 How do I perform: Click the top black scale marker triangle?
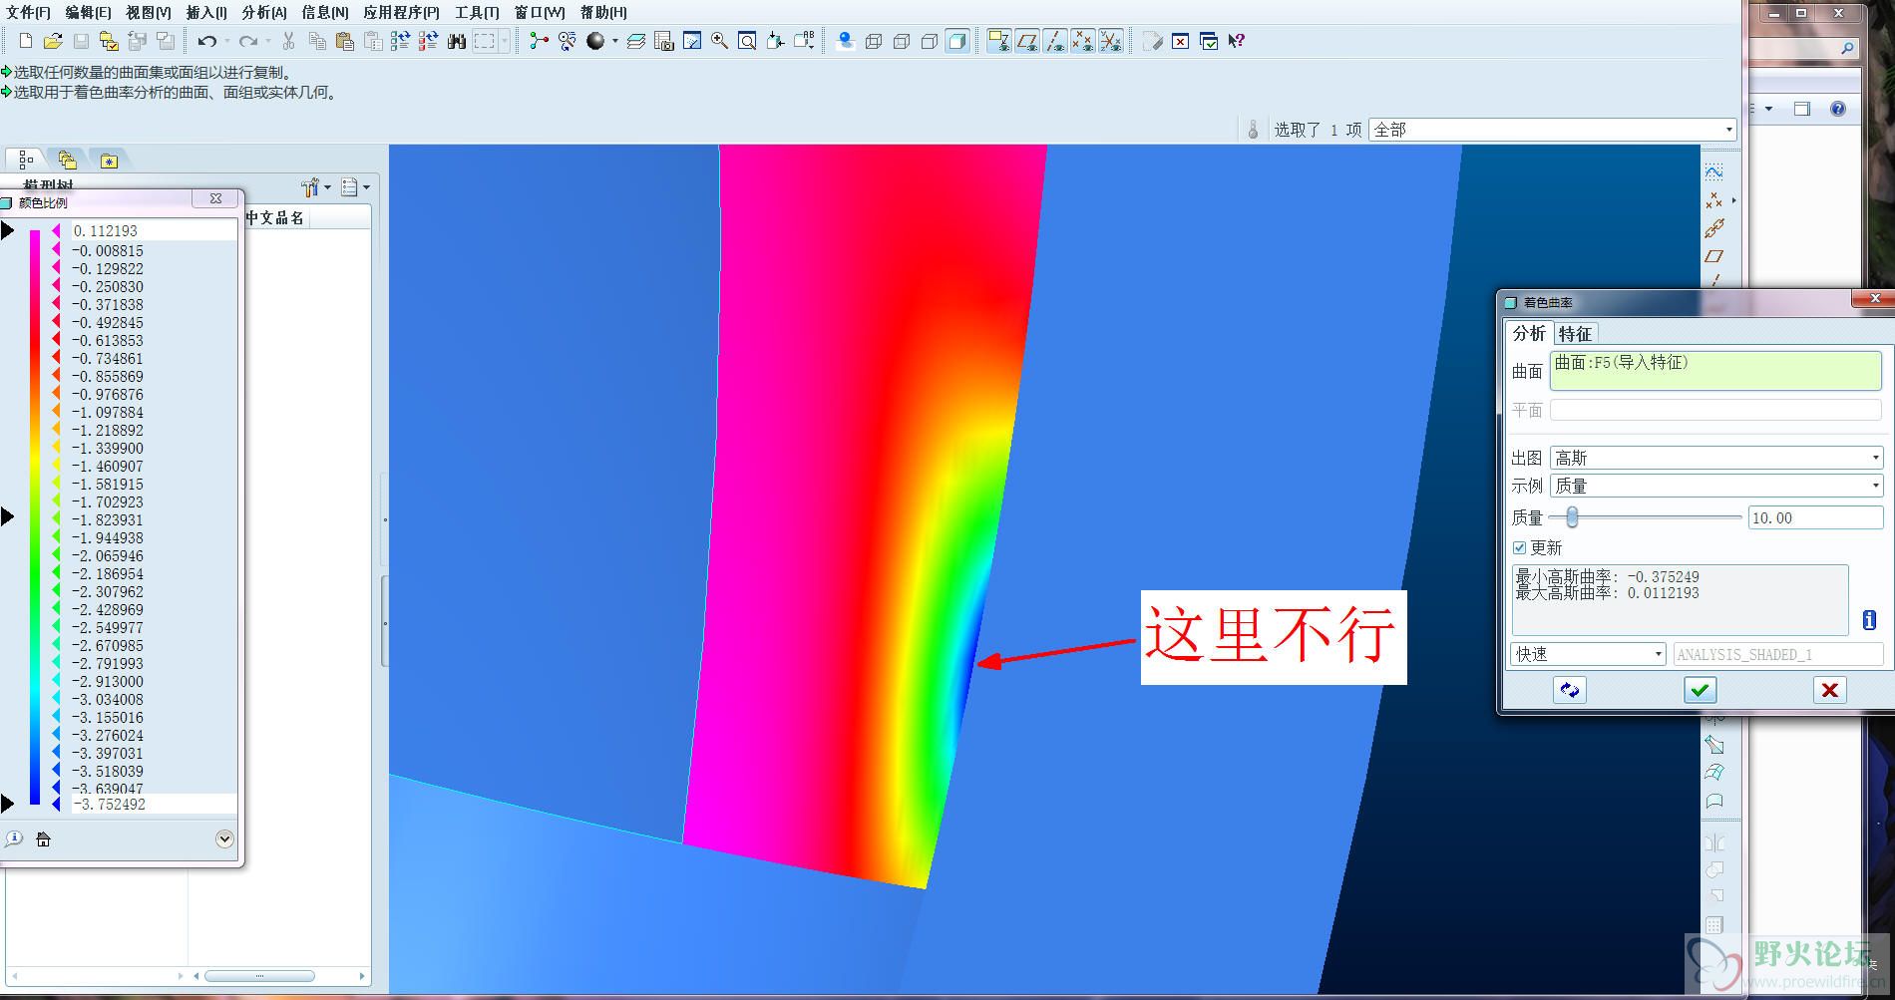(x=8, y=231)
